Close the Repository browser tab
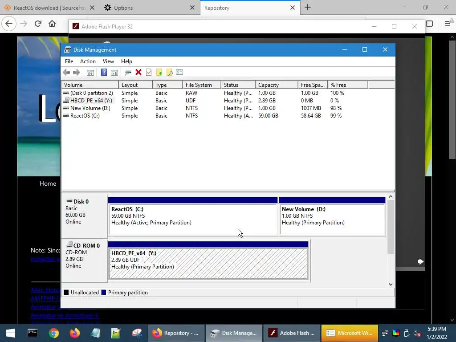Image resolution: width=456 pixels, height=342 pixels. [x=293, y=8]
